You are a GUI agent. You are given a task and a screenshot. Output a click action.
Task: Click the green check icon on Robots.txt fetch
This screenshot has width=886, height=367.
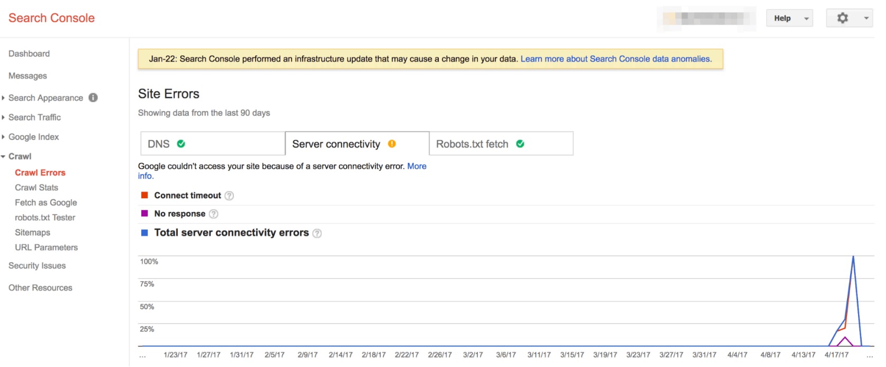pos(520,144)
